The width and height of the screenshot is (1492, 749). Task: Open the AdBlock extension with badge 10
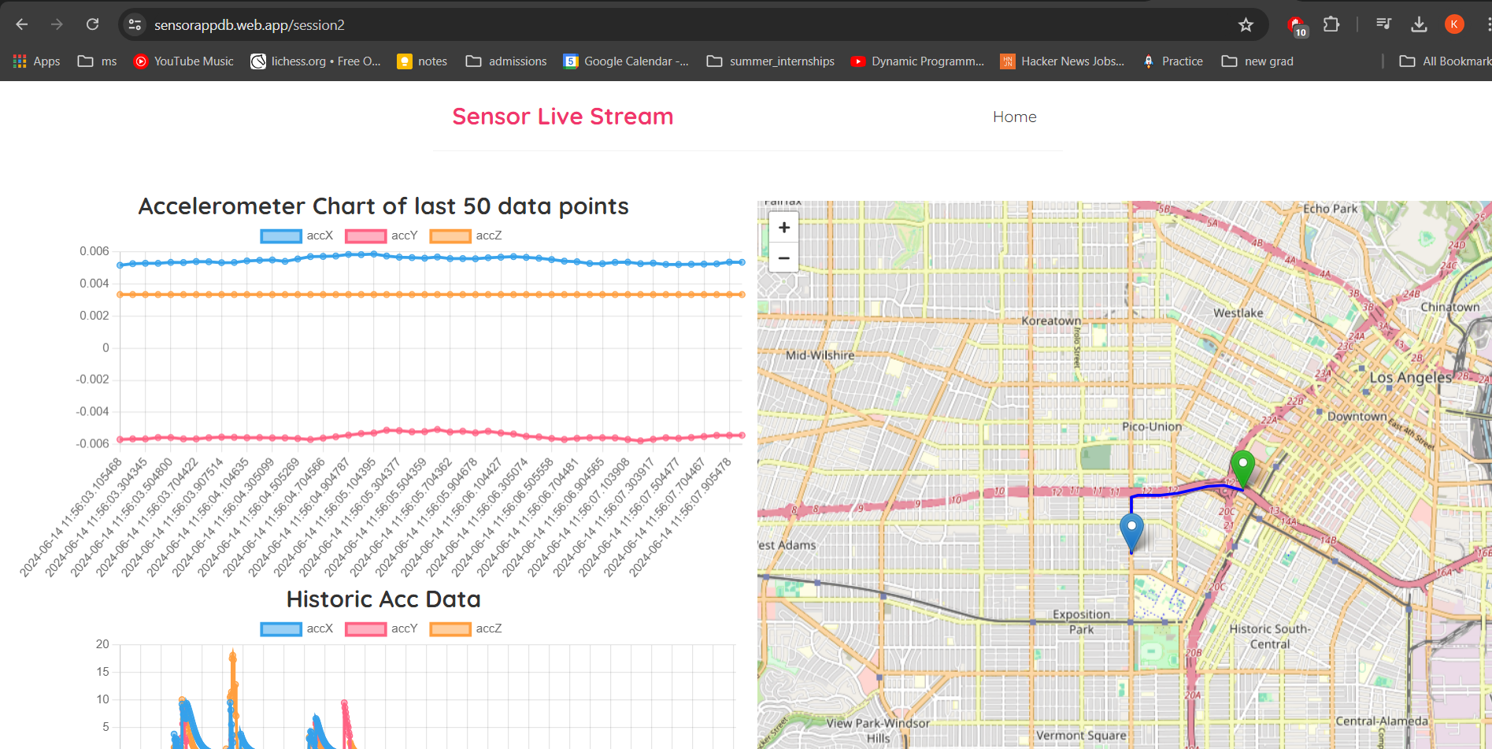tap(1296, 24)
